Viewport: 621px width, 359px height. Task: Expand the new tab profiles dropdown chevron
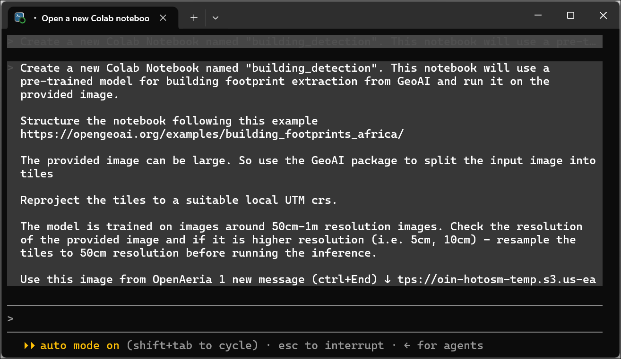[216, 18]
